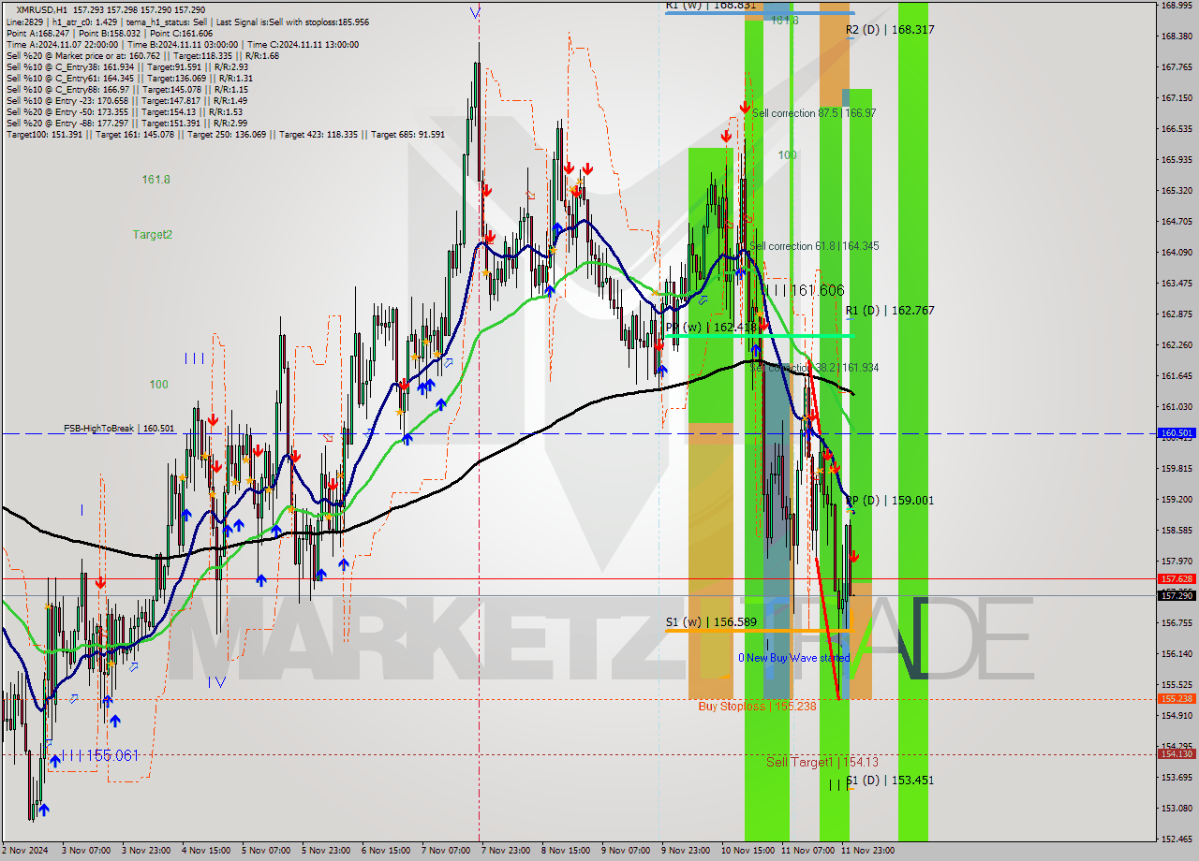Select the 'Sell Target1 | 154.13' label
This screenshot has height=861, width=1199.
click(x=822, y=762)
